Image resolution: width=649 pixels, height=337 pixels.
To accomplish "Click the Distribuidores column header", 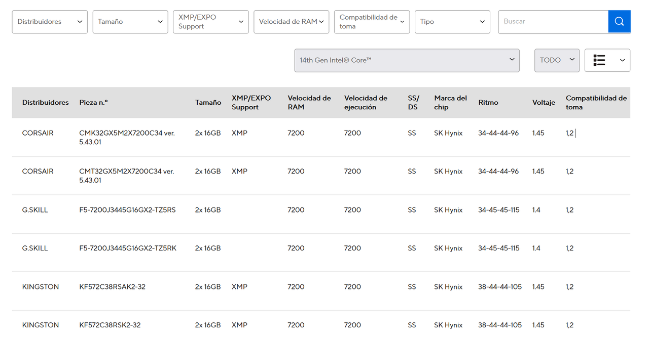I will [x=46, y=103].
